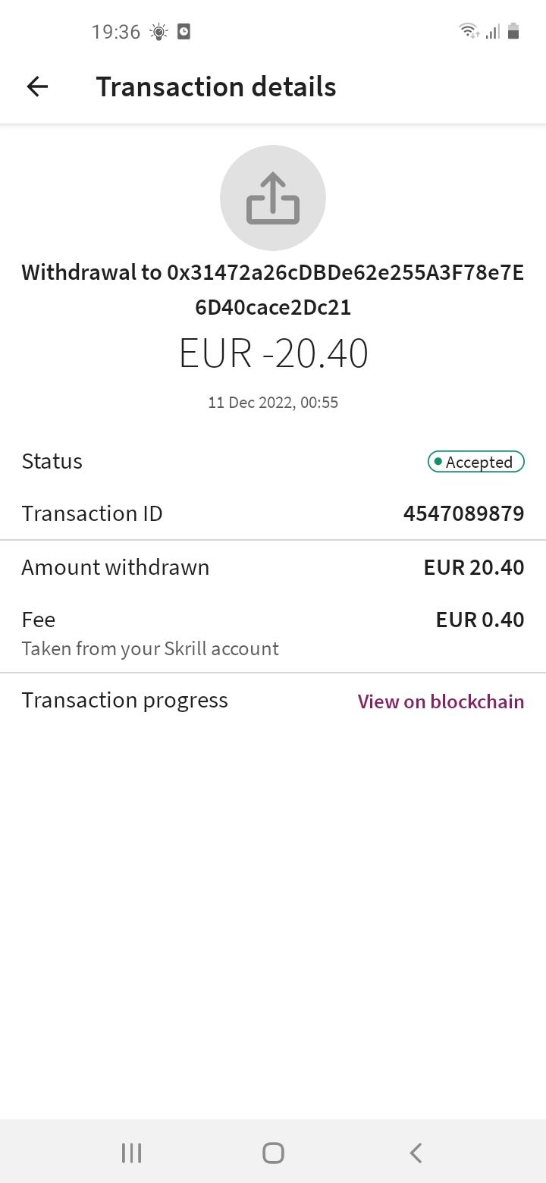Screen dimensions: 546x1183
Task: Tap the Transaction details title
Action: point(216,86)
